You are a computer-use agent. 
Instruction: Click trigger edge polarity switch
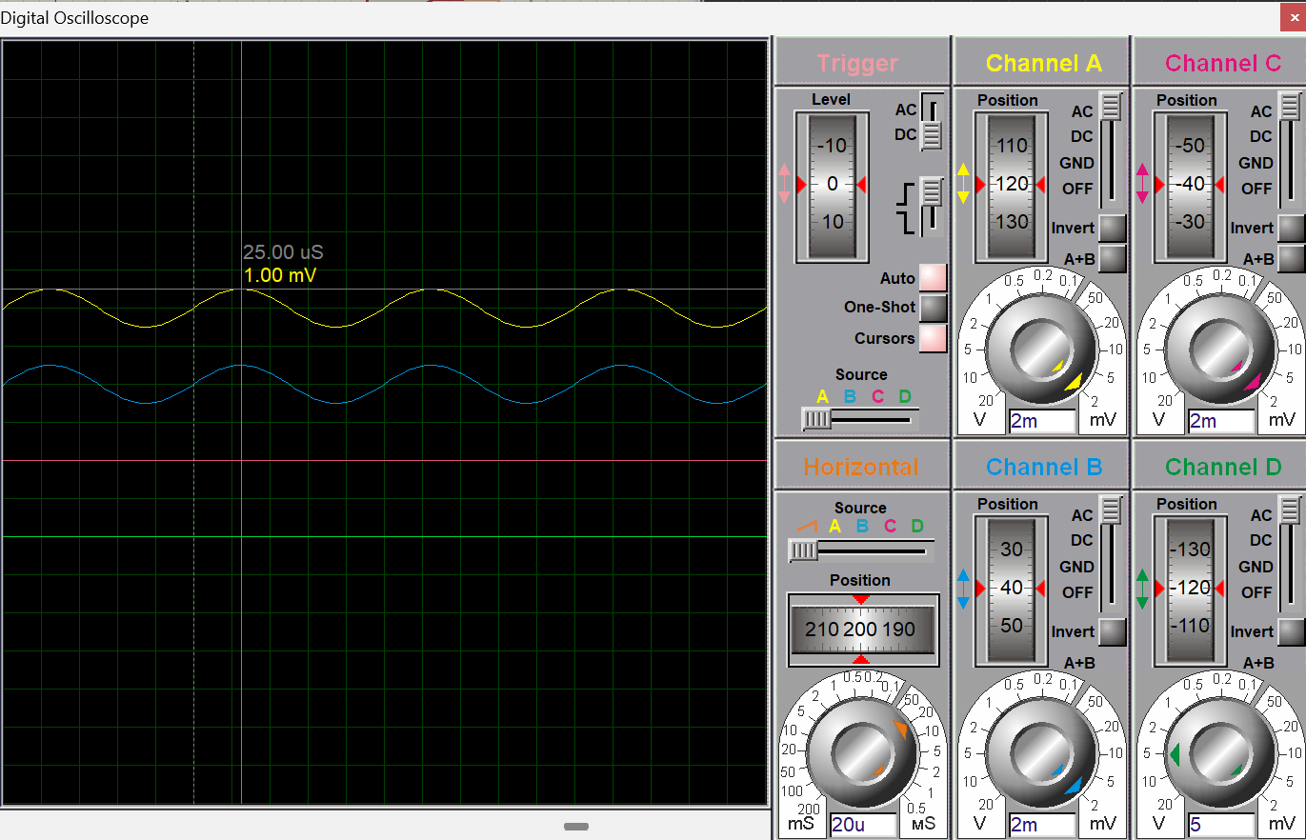932,205
